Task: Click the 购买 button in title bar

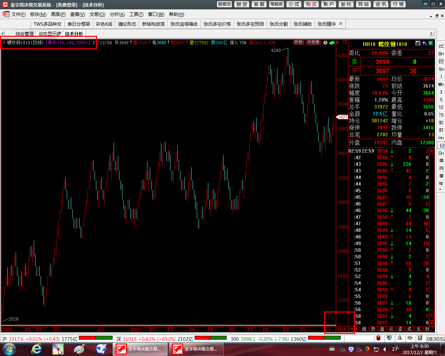Action: (x=311, y=4)
